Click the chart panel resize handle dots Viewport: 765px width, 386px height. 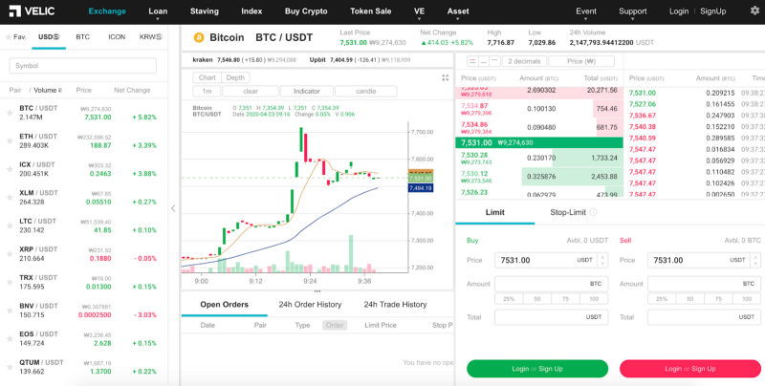tap(317, 291)
